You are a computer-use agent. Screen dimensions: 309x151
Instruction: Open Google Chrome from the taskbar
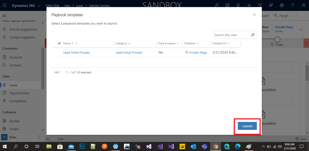pyautogui.click(x=216, y=146)
